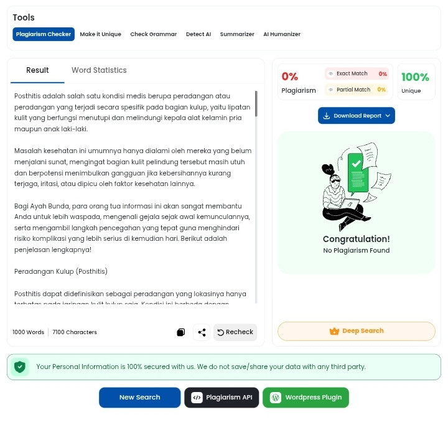
Task: Click the result text scrollbar
Action: pos(256,103)
